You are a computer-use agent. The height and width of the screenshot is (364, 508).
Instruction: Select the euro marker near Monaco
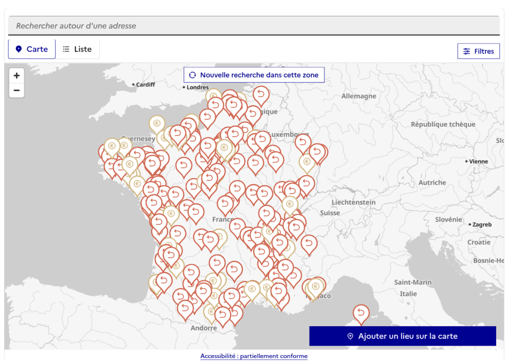(315, 287)
